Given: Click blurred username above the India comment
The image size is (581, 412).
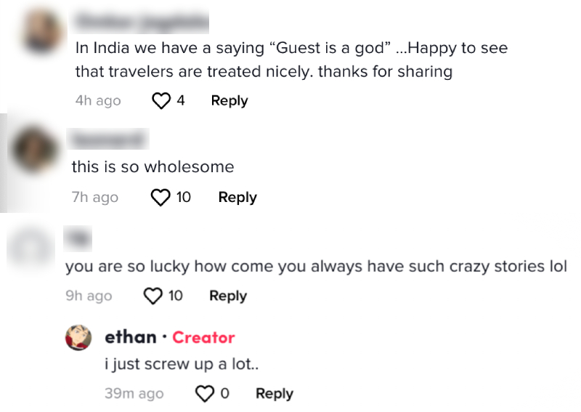Looking at the screenshot, I should 142,23.
